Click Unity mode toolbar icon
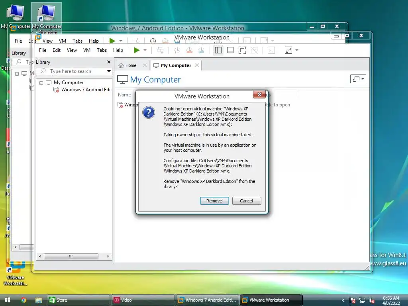Screen dimensions: 408x306 (254, 50)
